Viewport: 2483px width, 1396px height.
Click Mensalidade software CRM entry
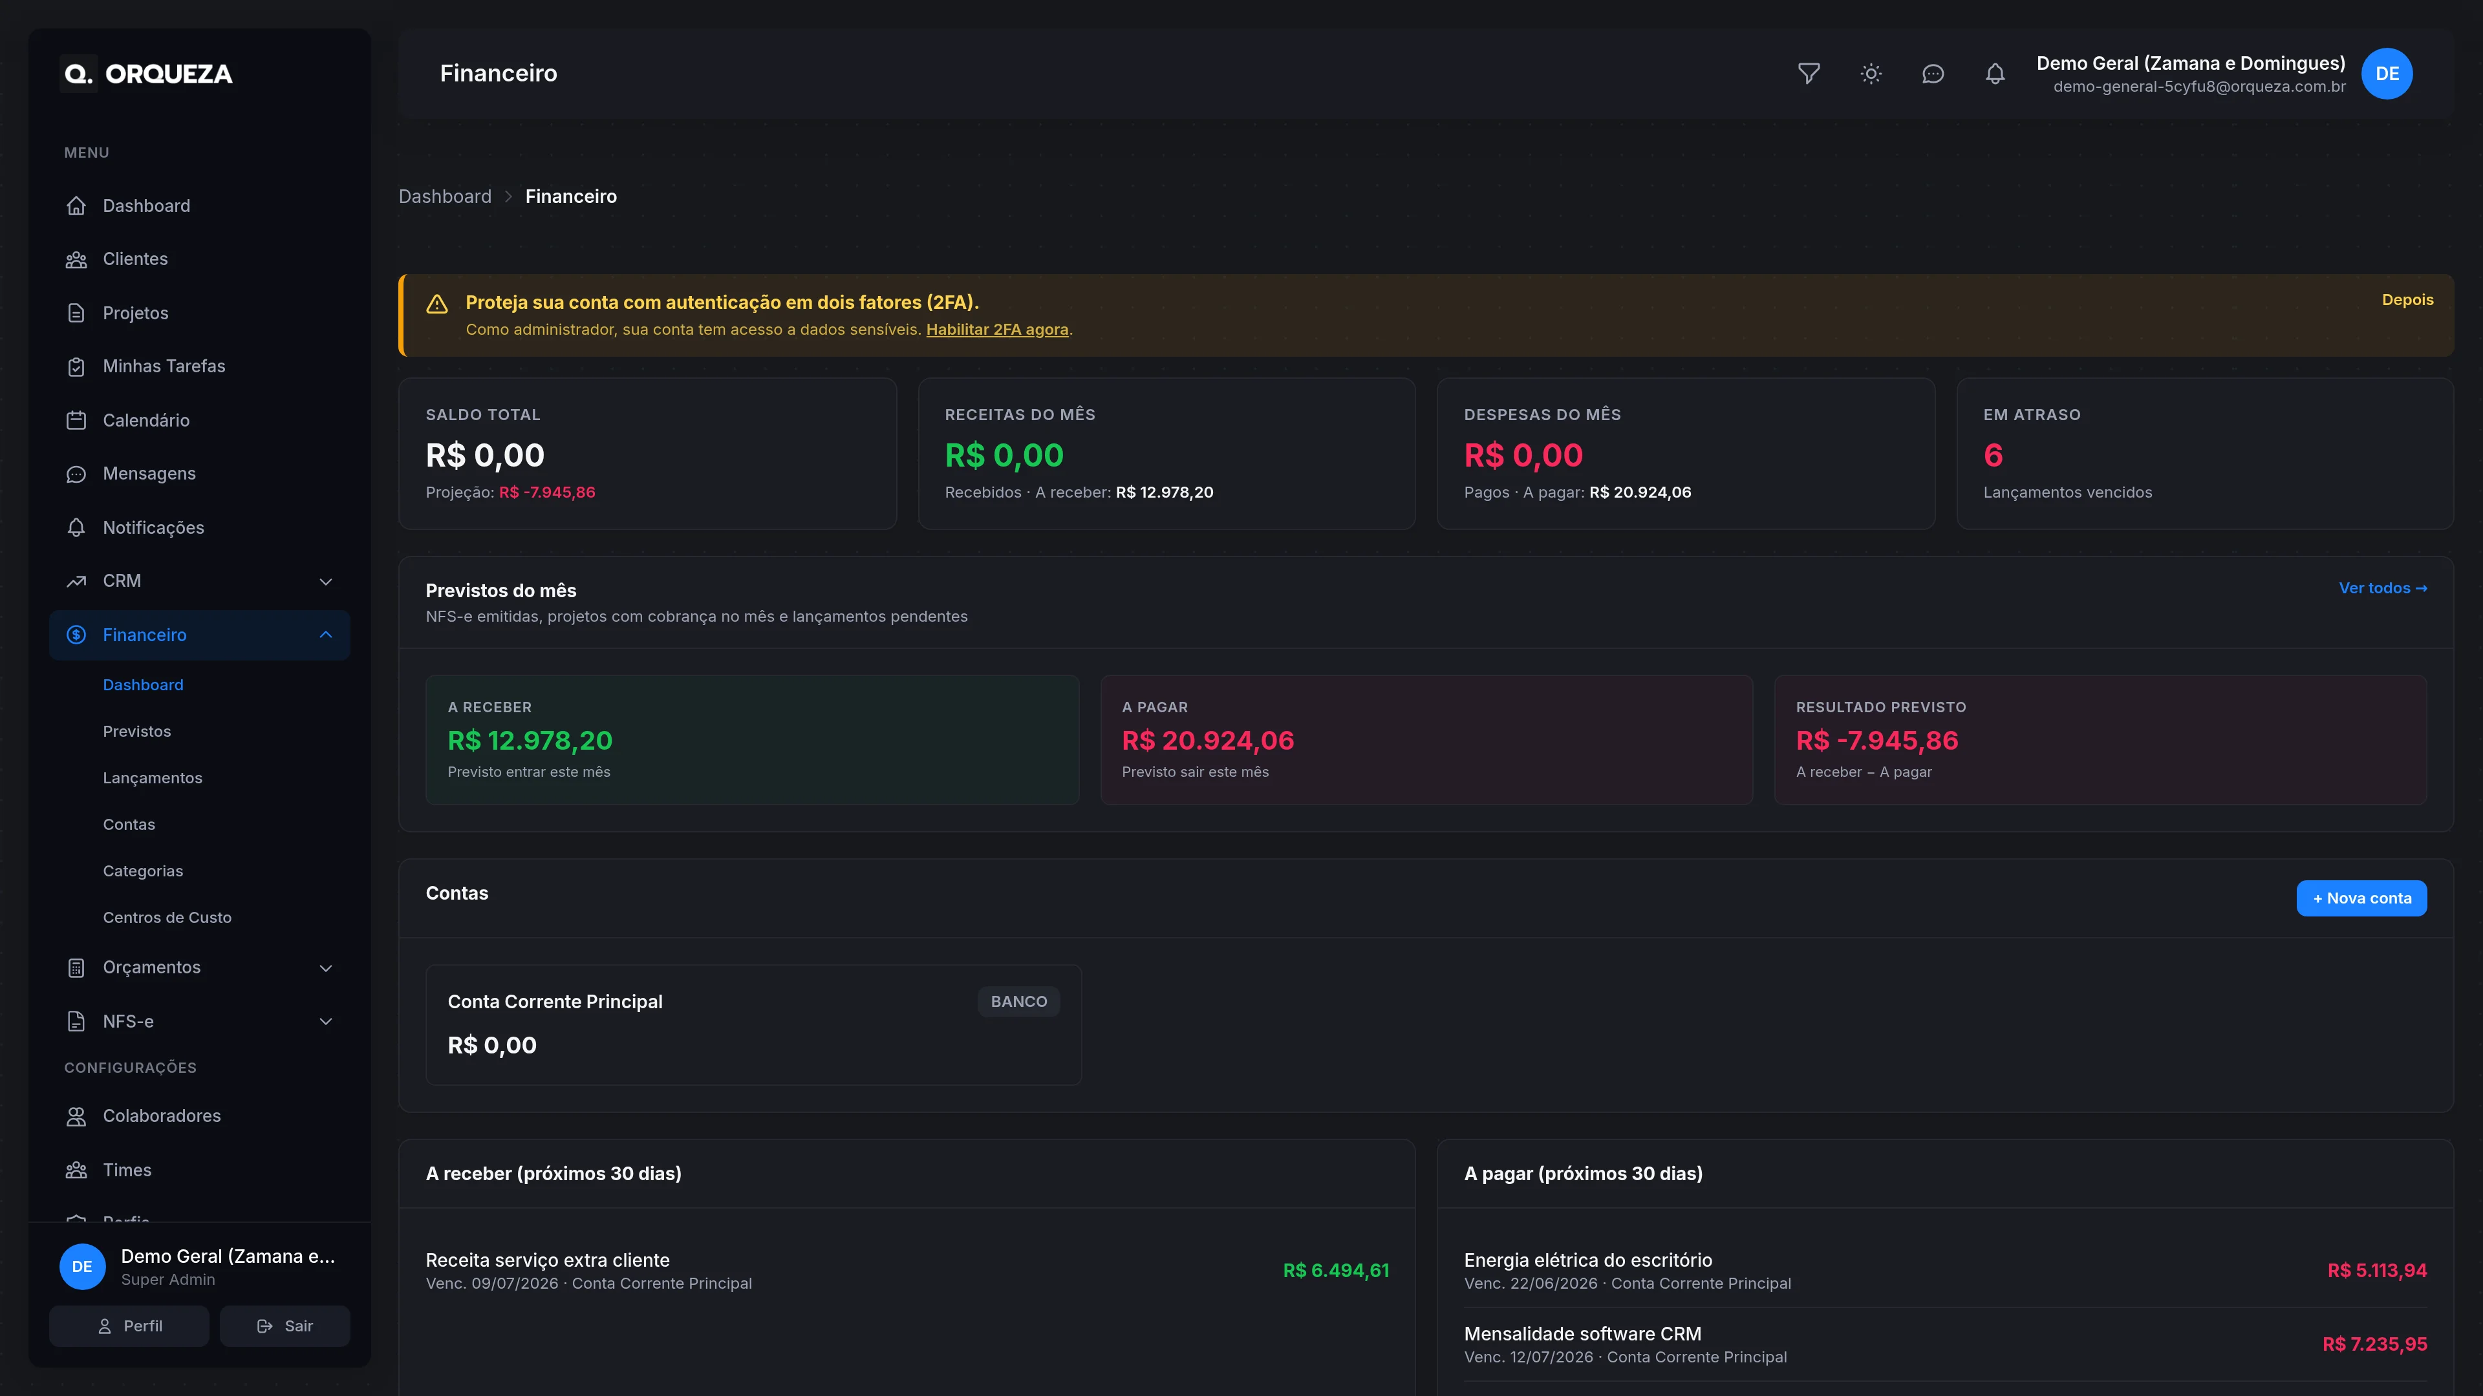(1945, 1344)
